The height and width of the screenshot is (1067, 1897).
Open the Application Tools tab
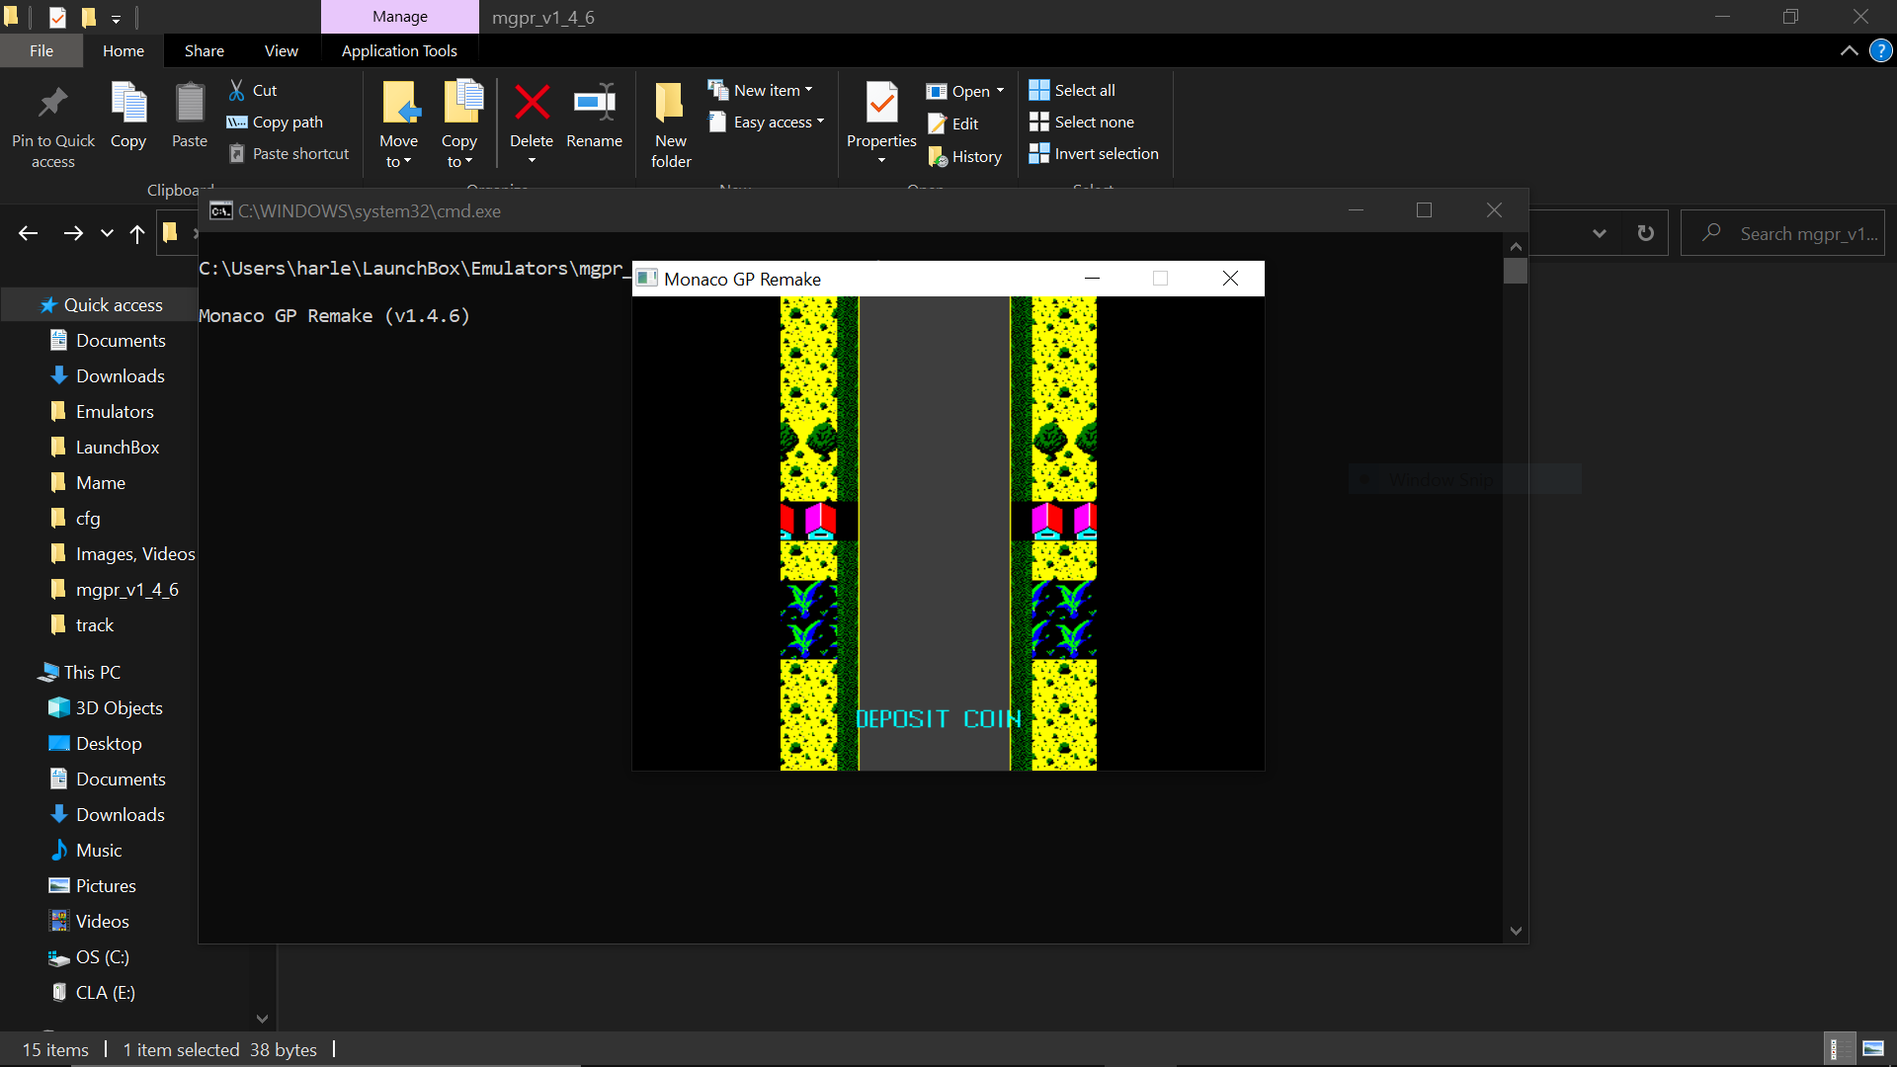tap(399, 50)
